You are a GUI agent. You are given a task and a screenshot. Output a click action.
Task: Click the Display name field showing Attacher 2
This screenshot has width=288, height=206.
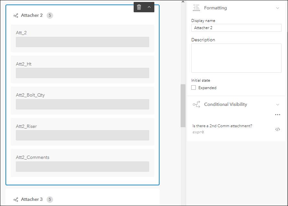click(x=236, y=27)
